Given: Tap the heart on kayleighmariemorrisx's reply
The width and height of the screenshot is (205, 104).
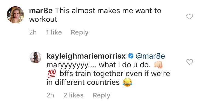Looking at the screenshot, I should [x=190, y=62].
